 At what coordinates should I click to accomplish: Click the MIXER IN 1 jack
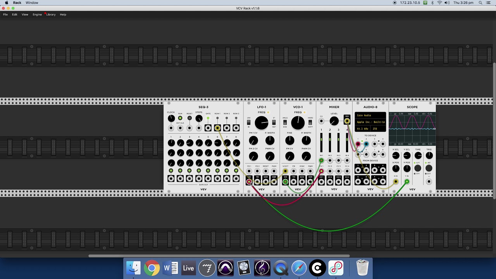(x=321, y=160)
